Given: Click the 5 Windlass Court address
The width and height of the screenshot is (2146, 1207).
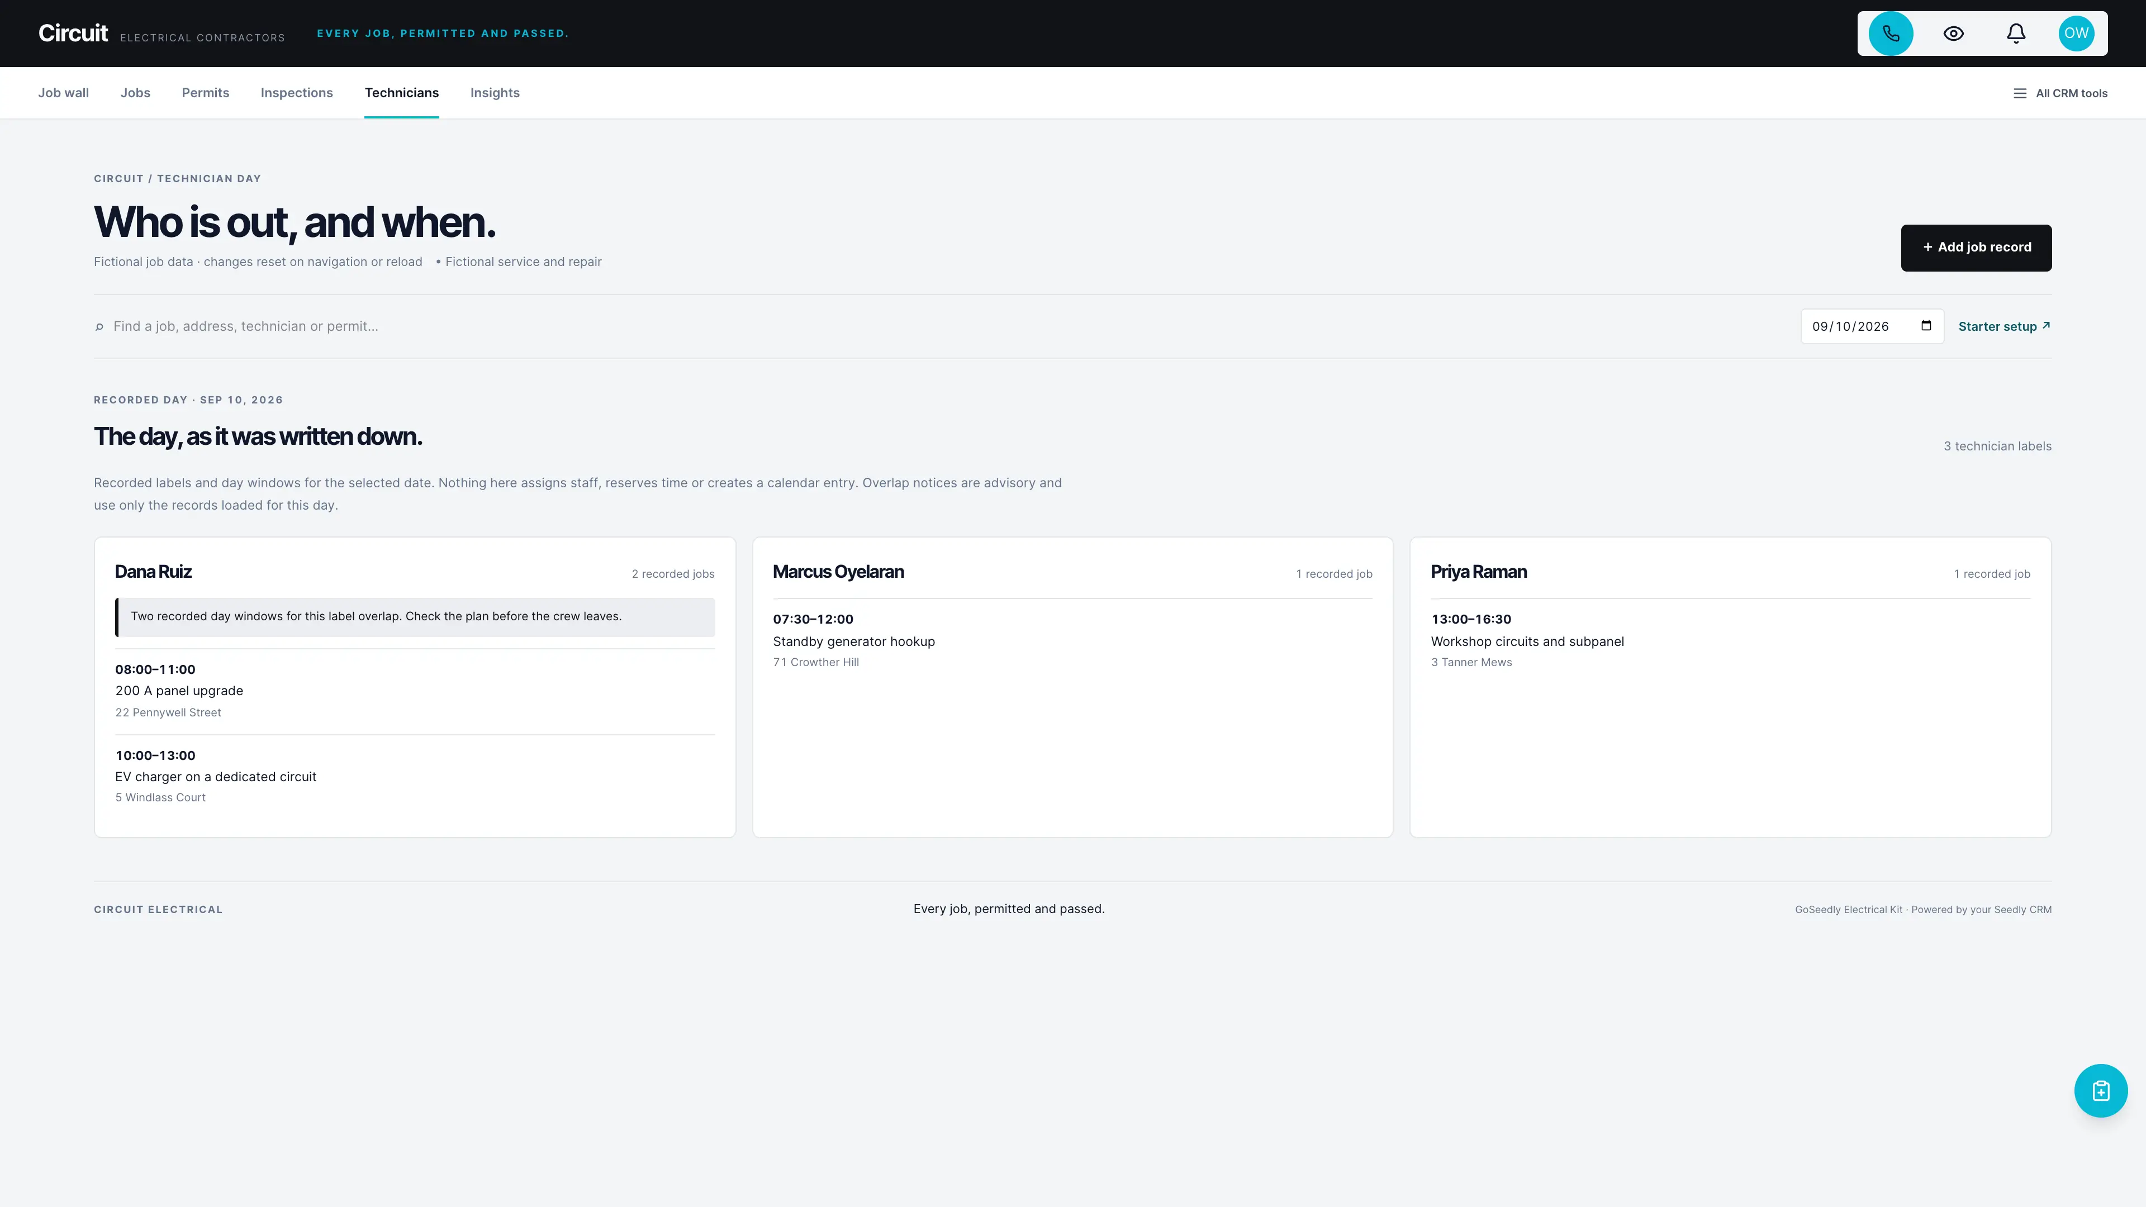Looking at the screenshot, I should (161, 797).
